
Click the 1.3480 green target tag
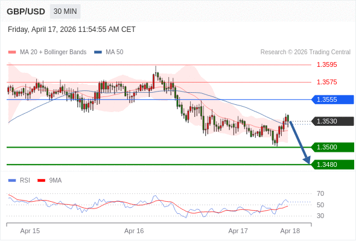pos(332,164)
